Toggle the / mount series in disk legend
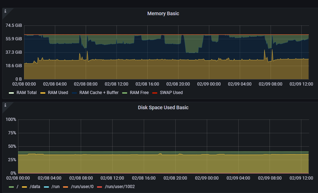 (x=17, y=187)
